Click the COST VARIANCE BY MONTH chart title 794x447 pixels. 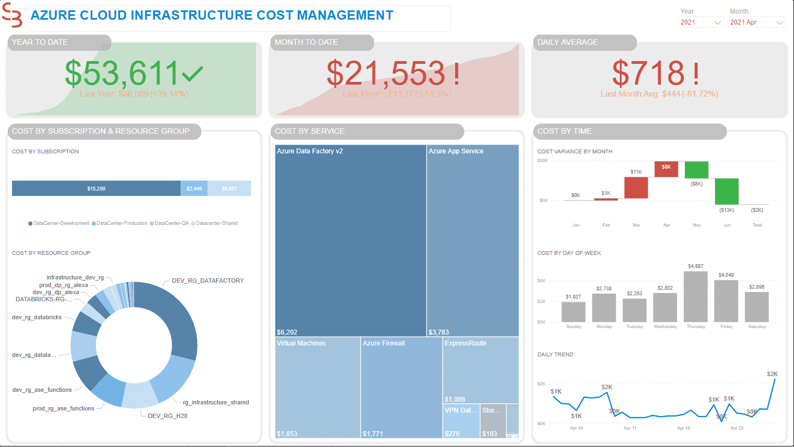[x=575, y=152]
